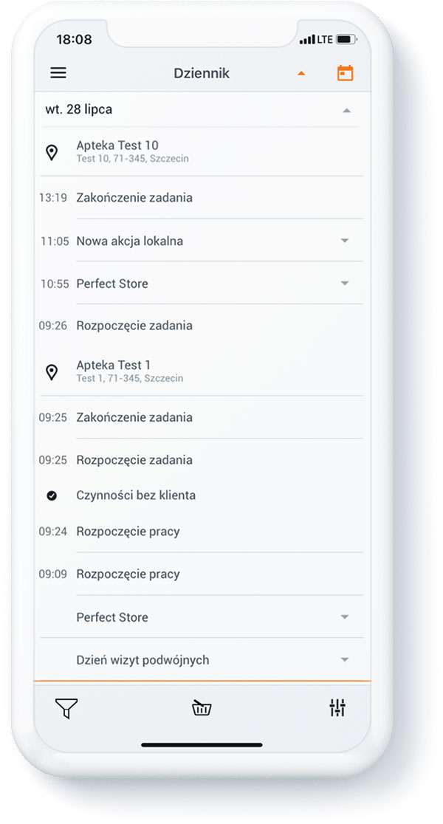Select the 09:26 Rozpoczęcie zadania entry
443x824 pixels.
tap(202, 326)
